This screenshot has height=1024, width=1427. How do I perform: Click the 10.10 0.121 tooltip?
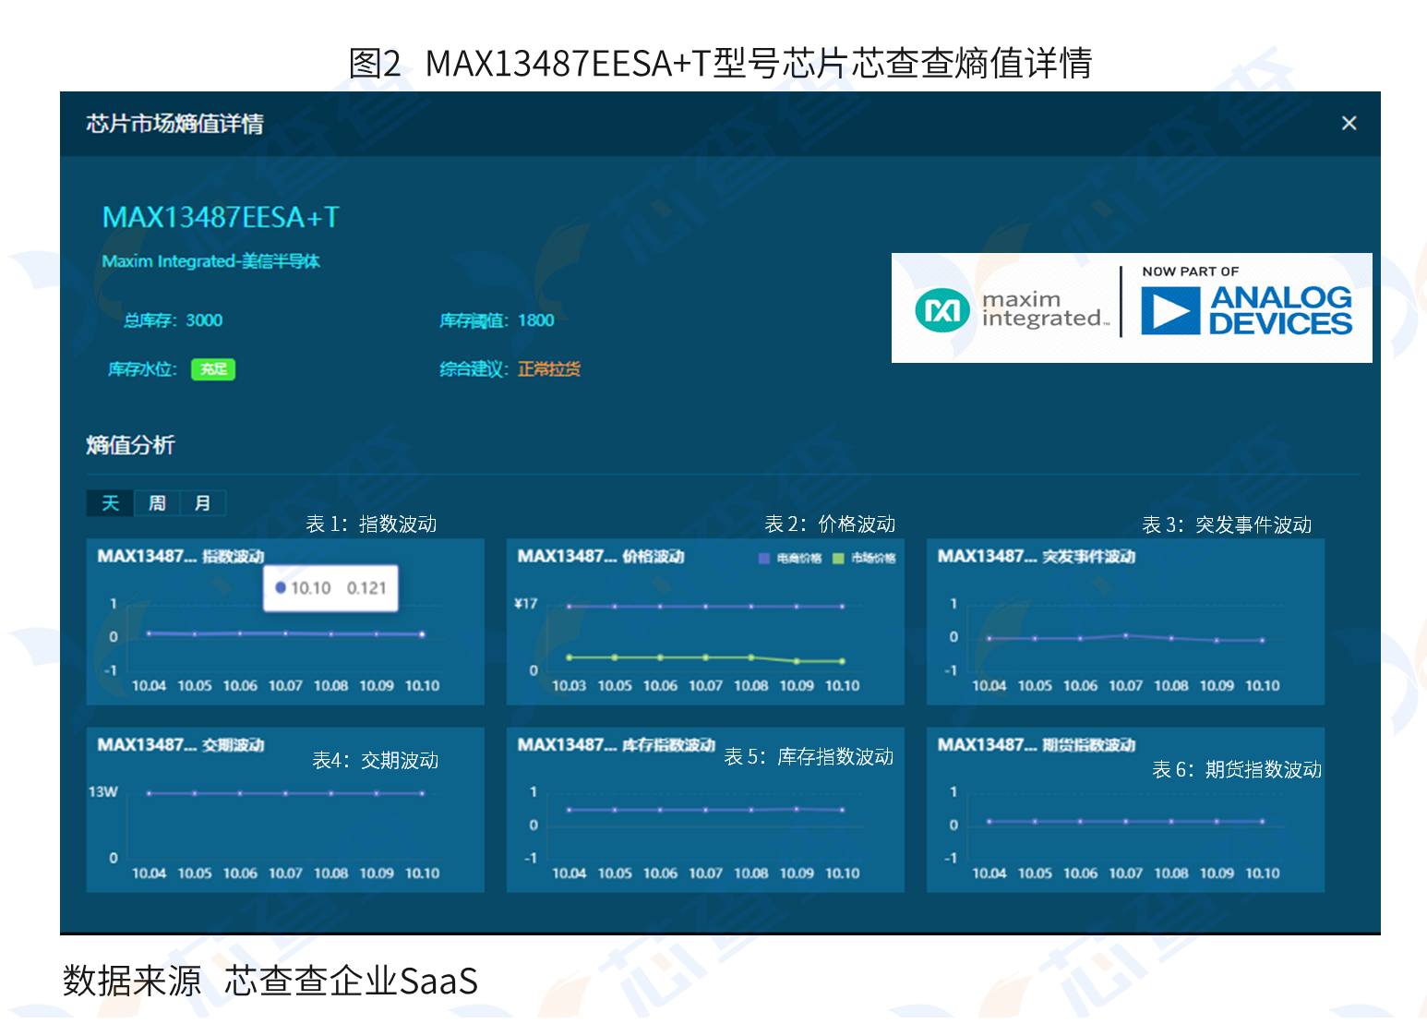coord(330,588)
